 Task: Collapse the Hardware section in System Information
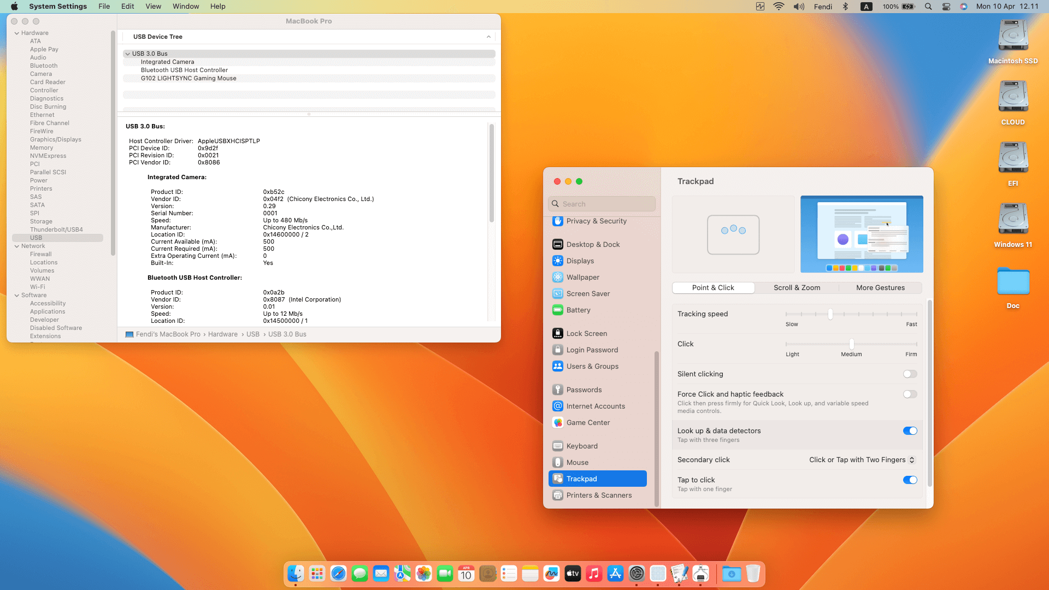pos(16,33)
